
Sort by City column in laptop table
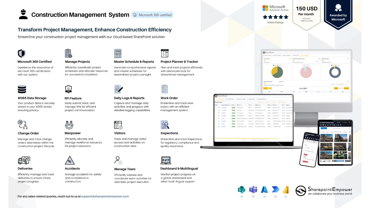250,105
